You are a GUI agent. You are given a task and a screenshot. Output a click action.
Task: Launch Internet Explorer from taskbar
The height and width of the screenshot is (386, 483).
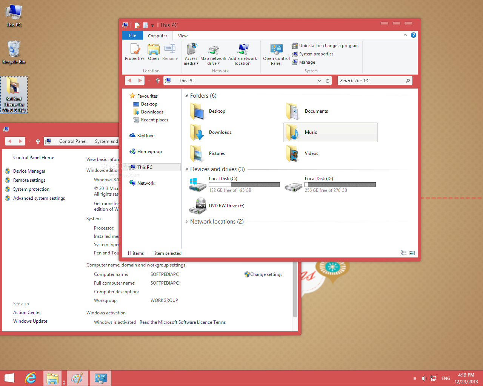pyautogui.click(x=31, y=378)
